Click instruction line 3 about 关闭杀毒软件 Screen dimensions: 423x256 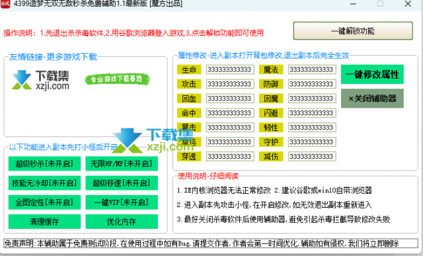[x=284, y=219]
